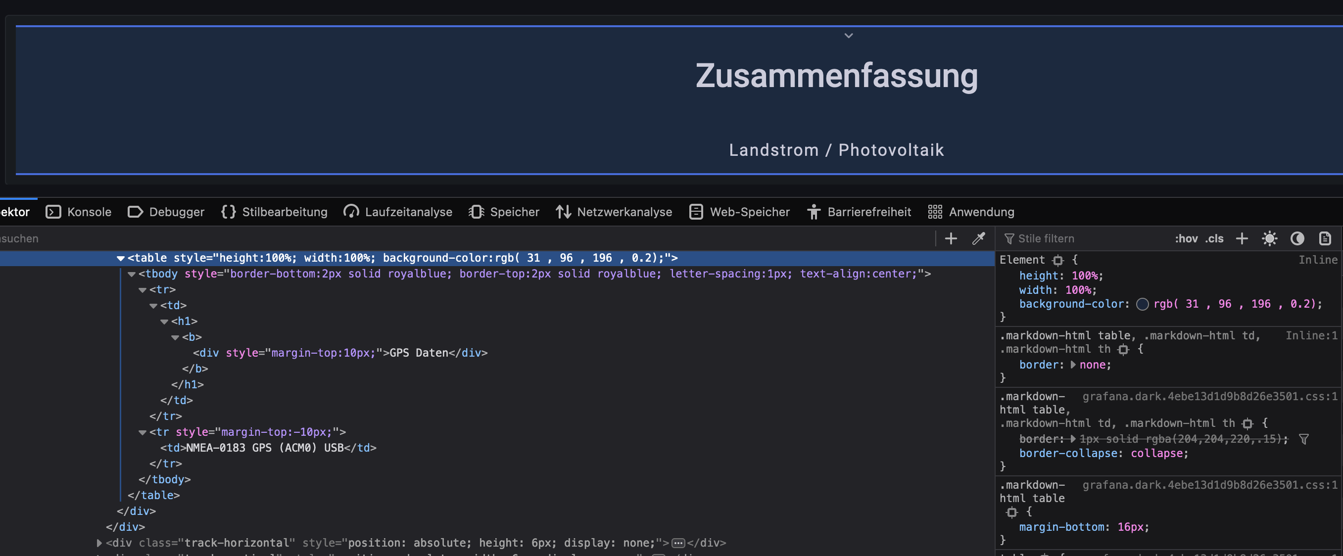The width and height of the screenshot is (1343, 556).
Task: Switch to the Laufzeitanalyse tab
Action: pyautogui.click(x=398, y=212)
